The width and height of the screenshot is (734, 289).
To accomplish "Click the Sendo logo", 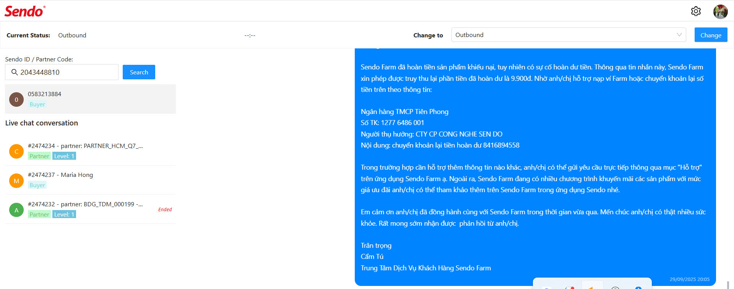I will (x=25, y=11).
